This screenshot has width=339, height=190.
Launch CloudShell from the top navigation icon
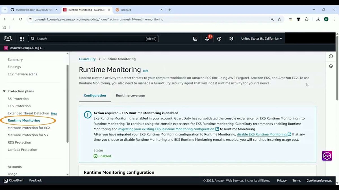click(x=195, y=39)
